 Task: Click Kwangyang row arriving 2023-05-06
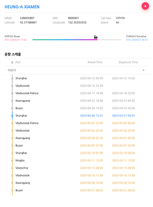77,138
